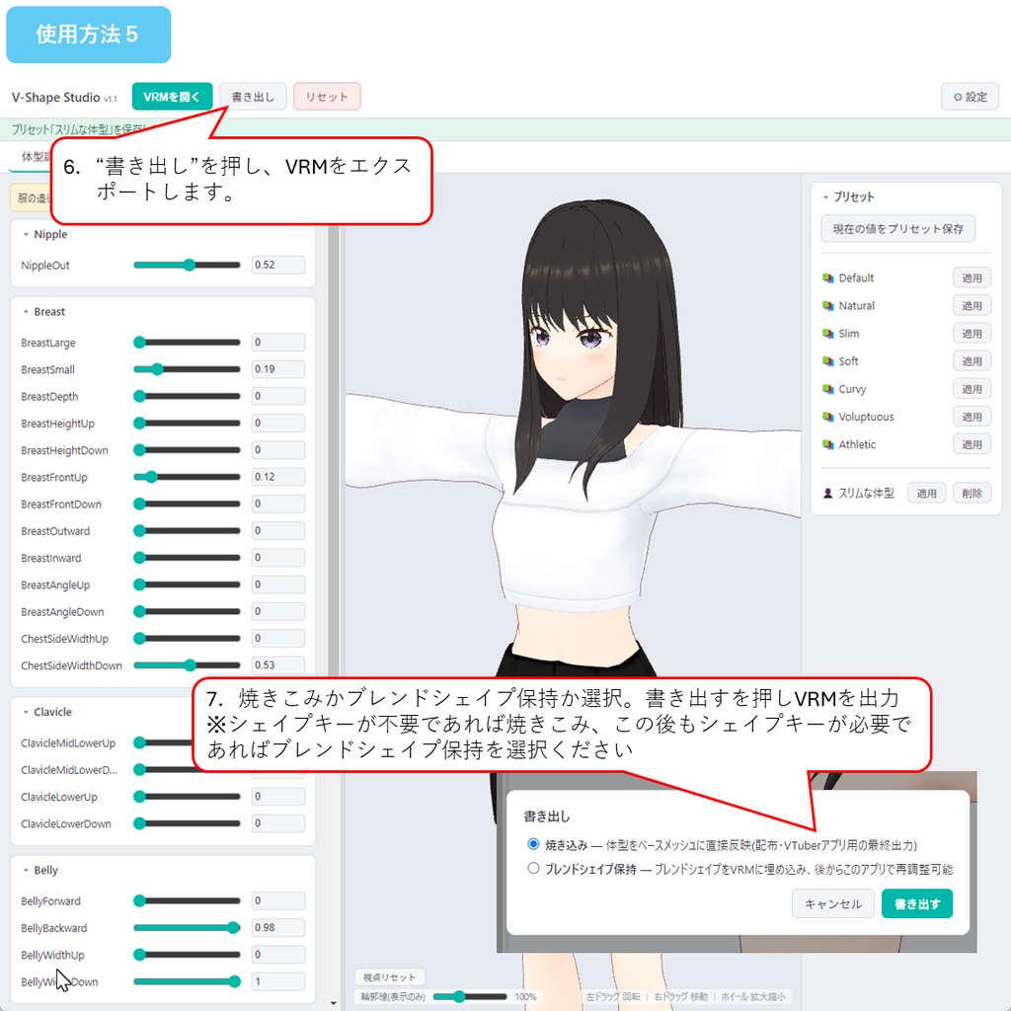Adjust the BreastAngleUp slider
The height and width of the screenshot is (1011, 1011).
tap(187, 584)
